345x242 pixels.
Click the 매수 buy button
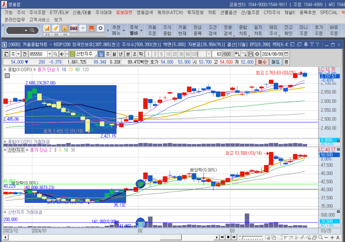[x=262, y=62]
